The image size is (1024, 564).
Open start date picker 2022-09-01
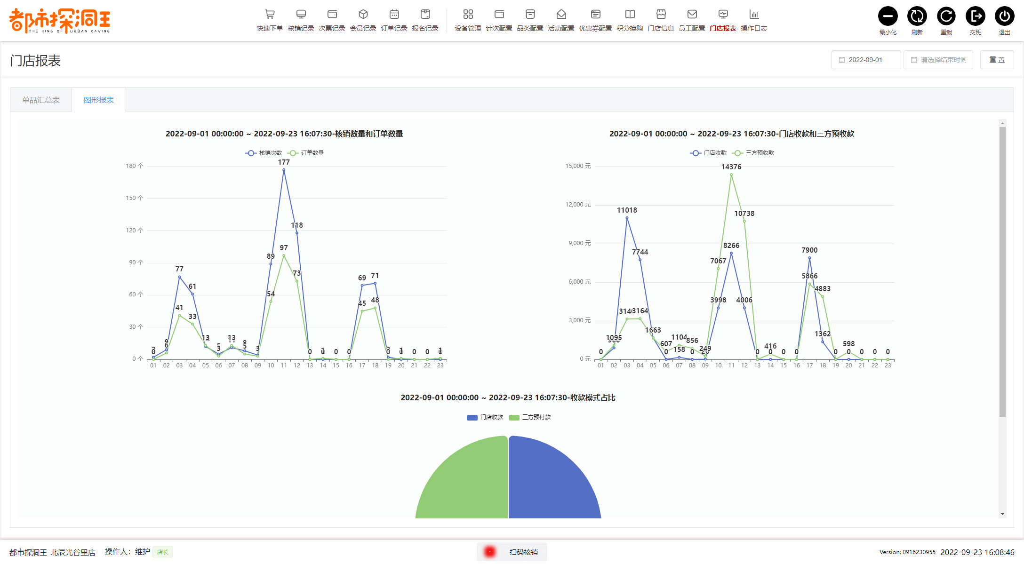866,60
